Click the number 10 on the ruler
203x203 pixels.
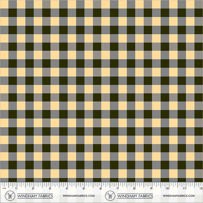(167, 188)
